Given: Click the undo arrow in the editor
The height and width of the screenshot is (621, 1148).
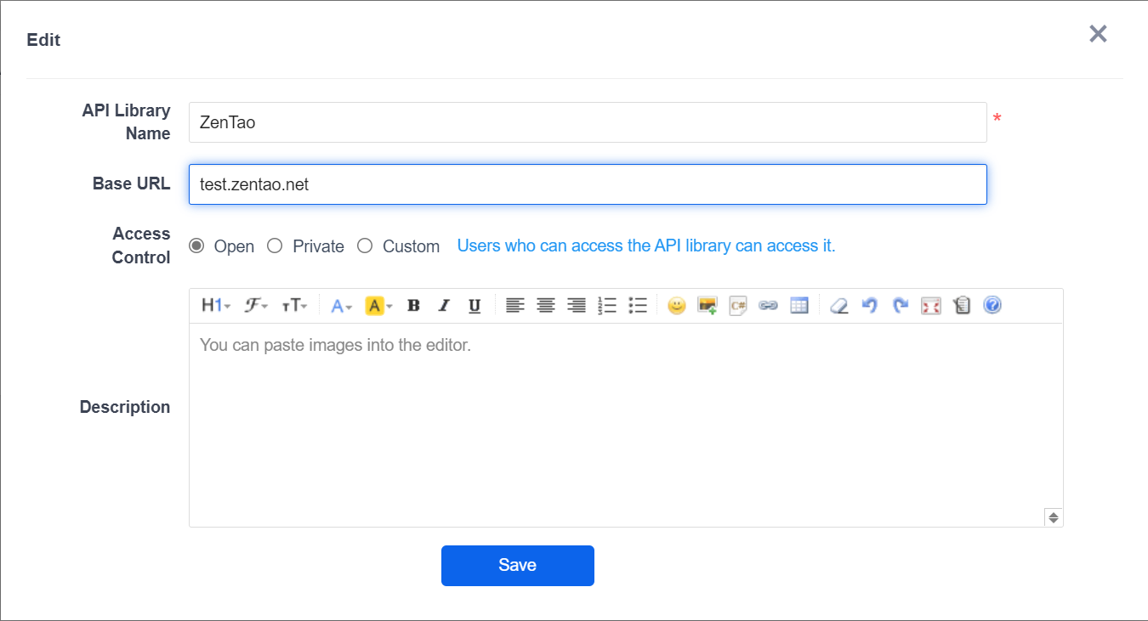Looking at the screenshot, I should [869, 306].
